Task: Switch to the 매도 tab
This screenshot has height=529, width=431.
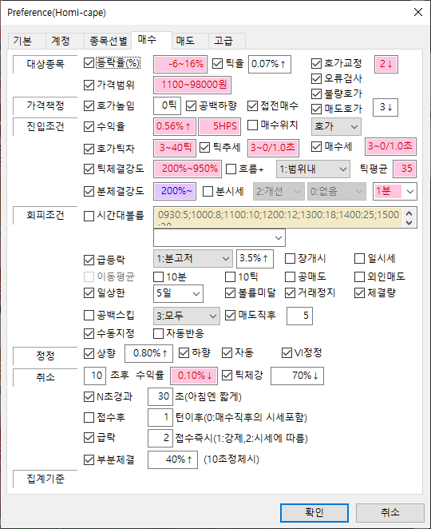Action: coord(190,42)
